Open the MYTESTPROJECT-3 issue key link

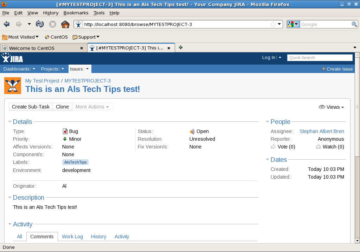[x=88, y=81]
